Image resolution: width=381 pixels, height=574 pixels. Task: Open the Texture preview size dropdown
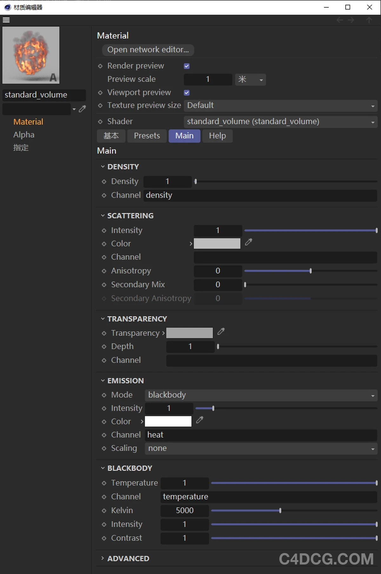(280, 106)
